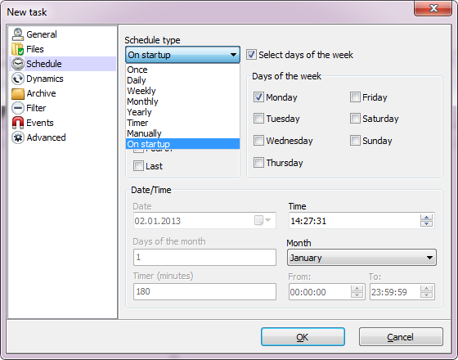
Task: Collapse the Schedule type dropdown arrow
Action: click(233, 55)
